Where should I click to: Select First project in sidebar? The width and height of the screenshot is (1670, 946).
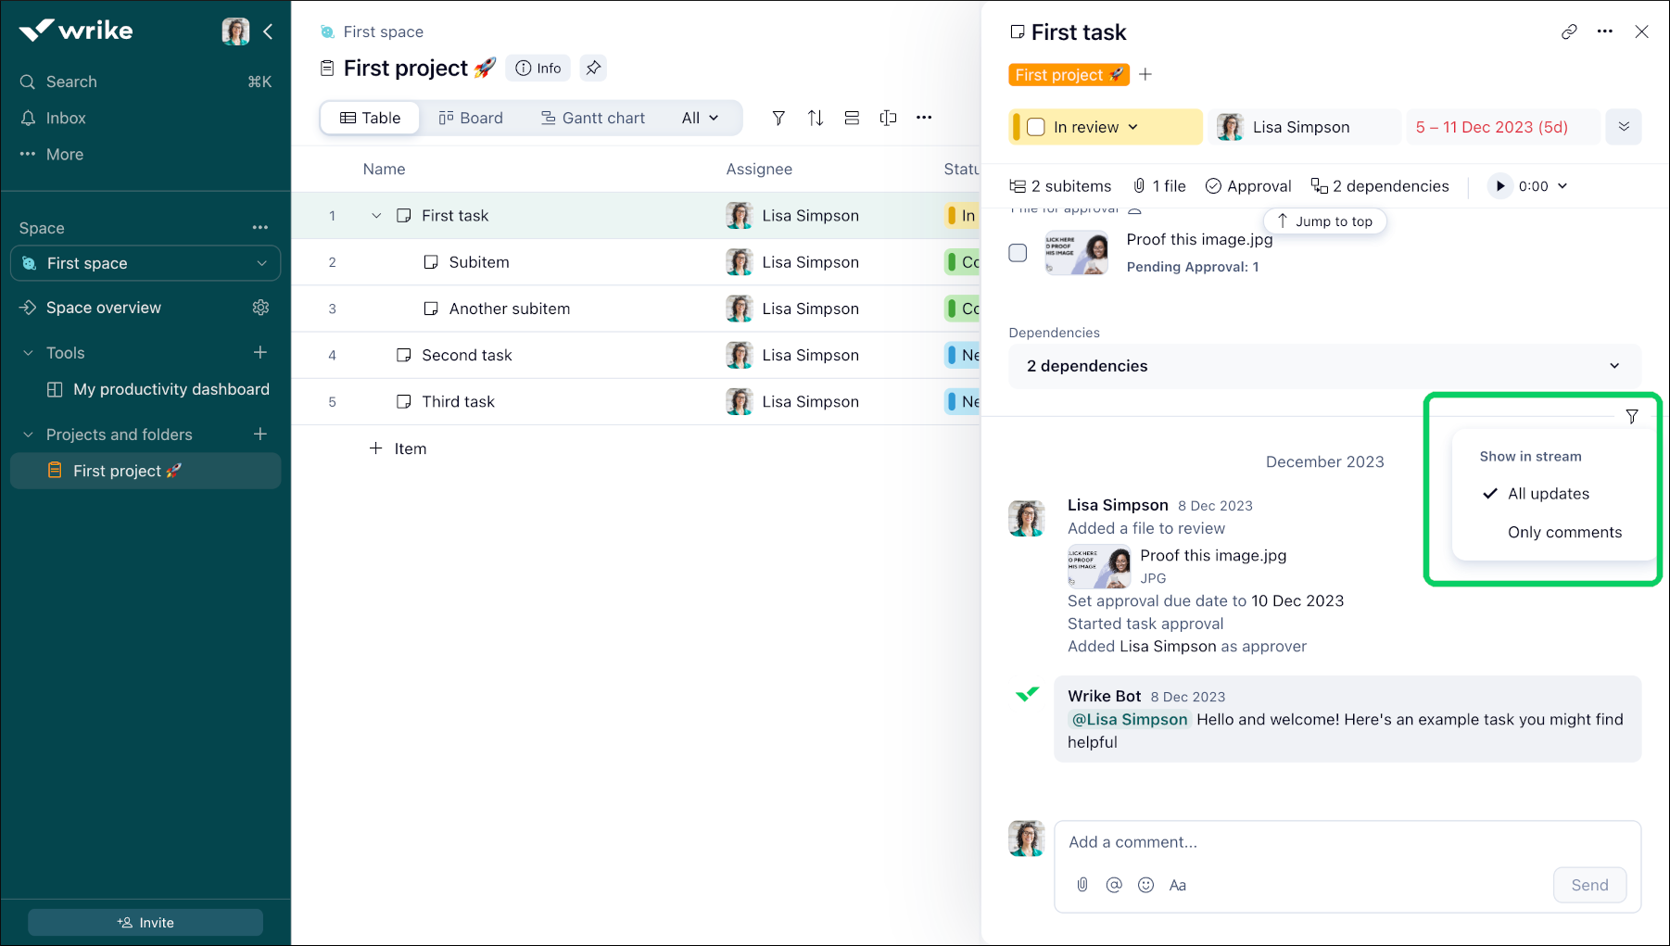pos(145,471)
